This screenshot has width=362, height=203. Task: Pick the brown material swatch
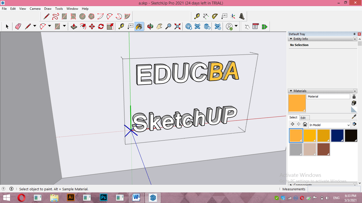click(324, 149)
